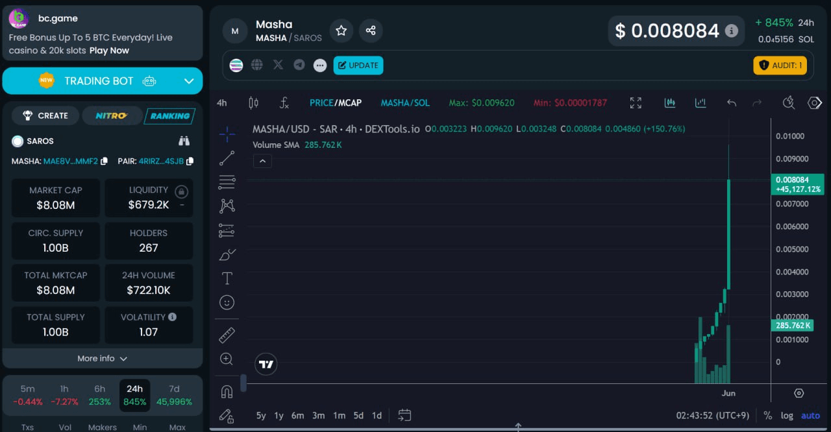
Task: Set chart range to 1d
Action: (x=377, y=415)
